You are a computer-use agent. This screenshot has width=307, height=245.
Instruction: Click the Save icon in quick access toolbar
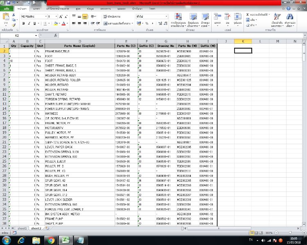point(9,2)
